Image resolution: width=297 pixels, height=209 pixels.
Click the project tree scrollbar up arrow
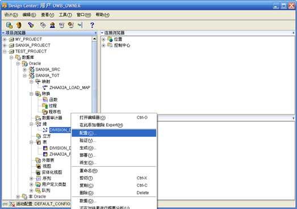[94, 39]
